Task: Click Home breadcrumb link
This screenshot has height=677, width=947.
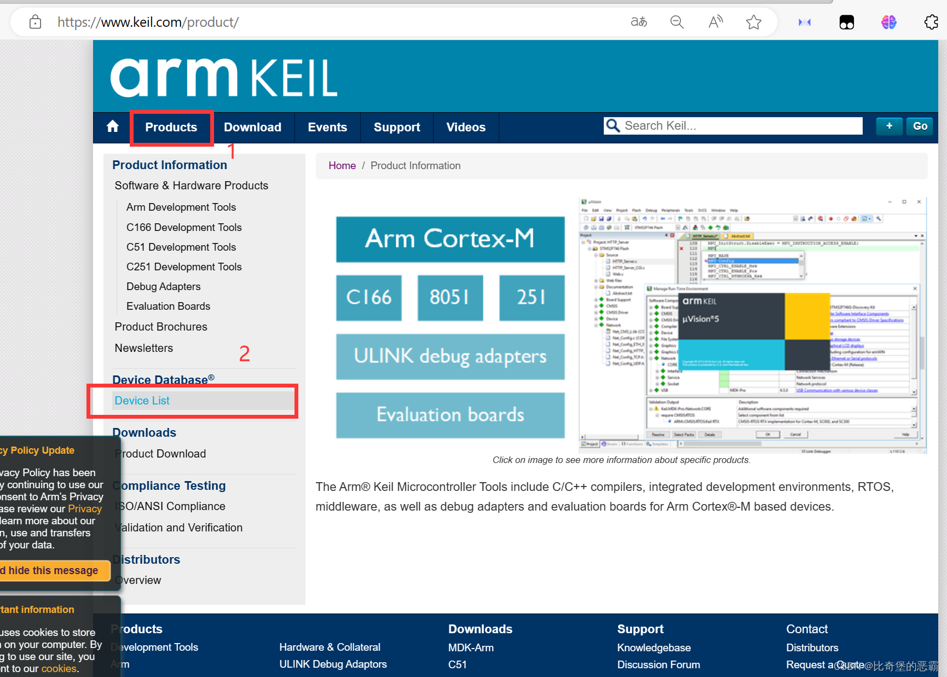Action: tap(342, 165)
